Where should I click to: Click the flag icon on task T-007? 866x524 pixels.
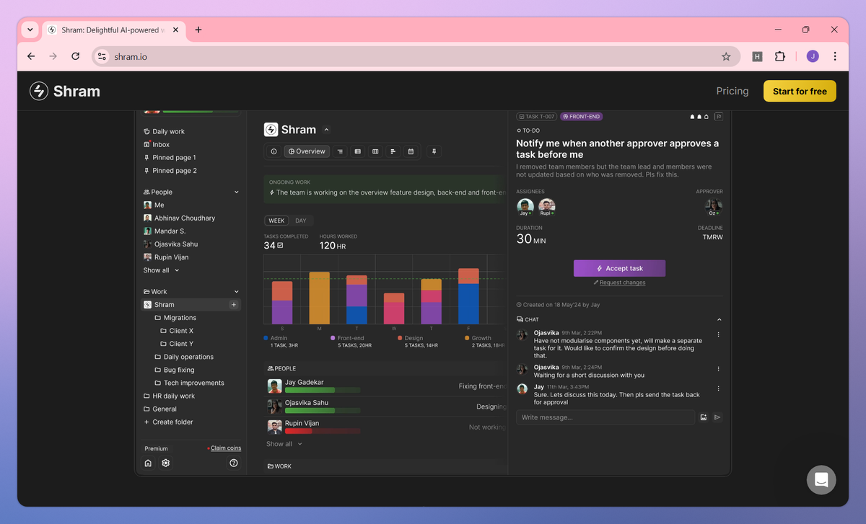[x=719, y=116]
